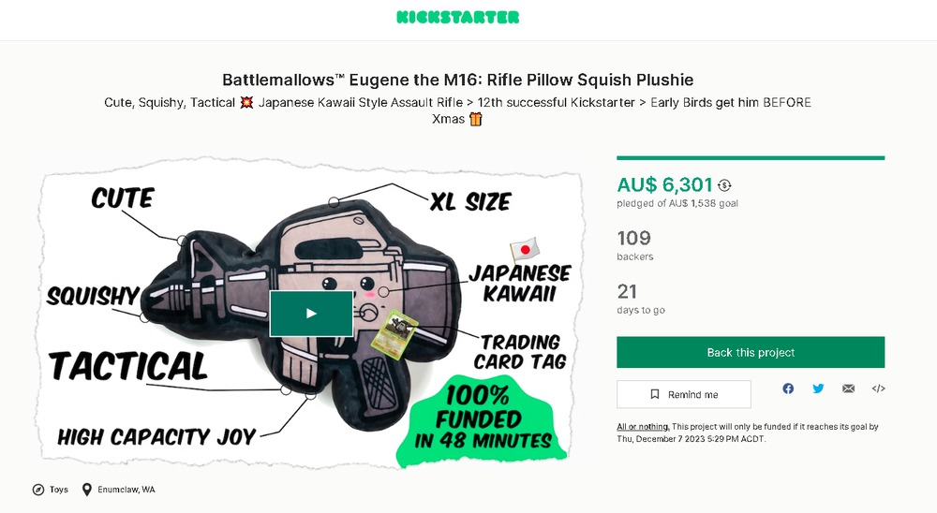Click the bookmark icon in Remind me

click(x=655, y=394)
